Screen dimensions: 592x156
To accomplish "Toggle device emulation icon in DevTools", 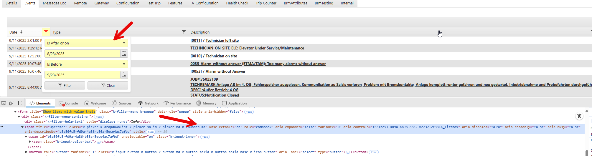I will click(12, 103).
